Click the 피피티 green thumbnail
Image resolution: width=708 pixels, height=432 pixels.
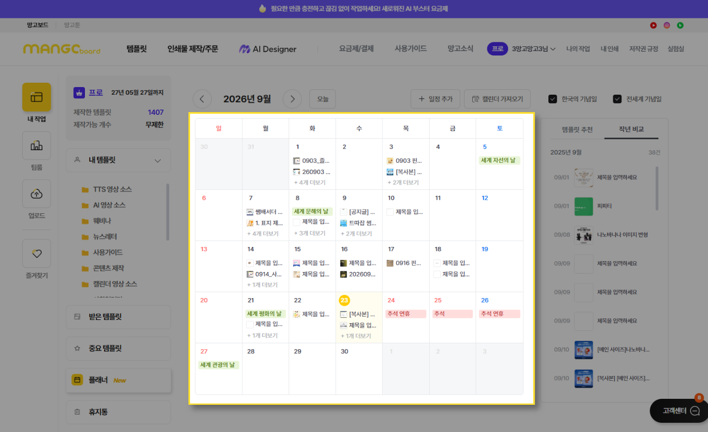pyautogui.click(x=583, y=206)
